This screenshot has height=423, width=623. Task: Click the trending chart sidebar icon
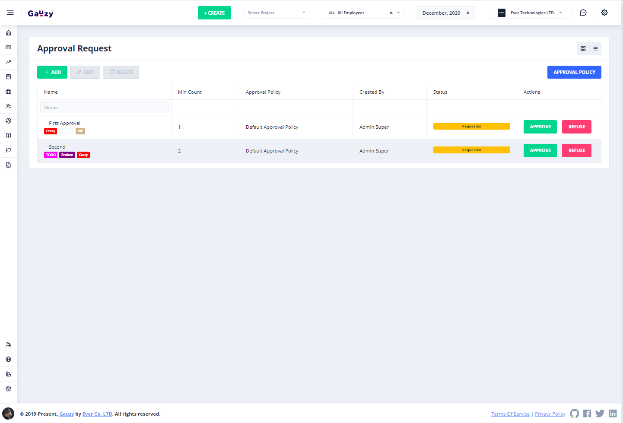tap(8, 62)
